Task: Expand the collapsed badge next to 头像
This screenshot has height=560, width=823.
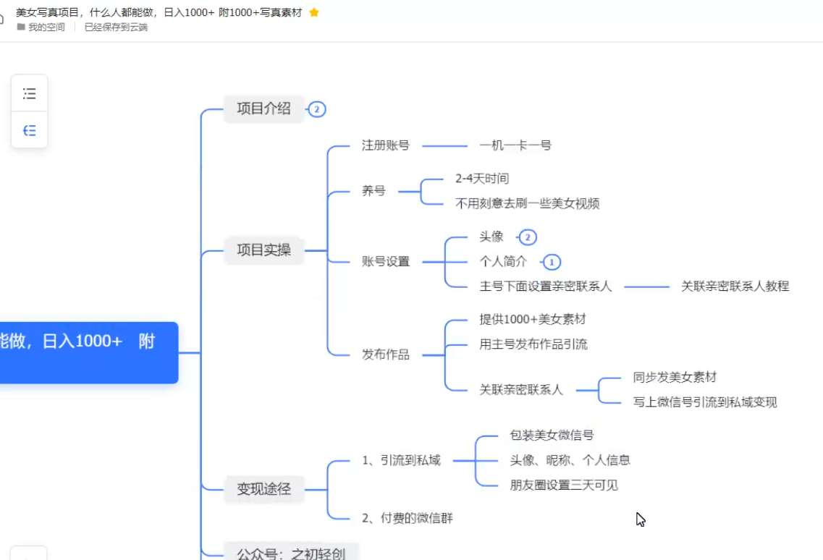Action: [x=528, y=237]
